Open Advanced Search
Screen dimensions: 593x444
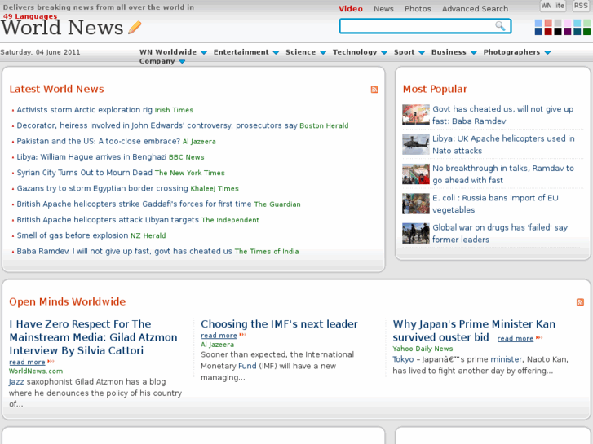[475, 9]
